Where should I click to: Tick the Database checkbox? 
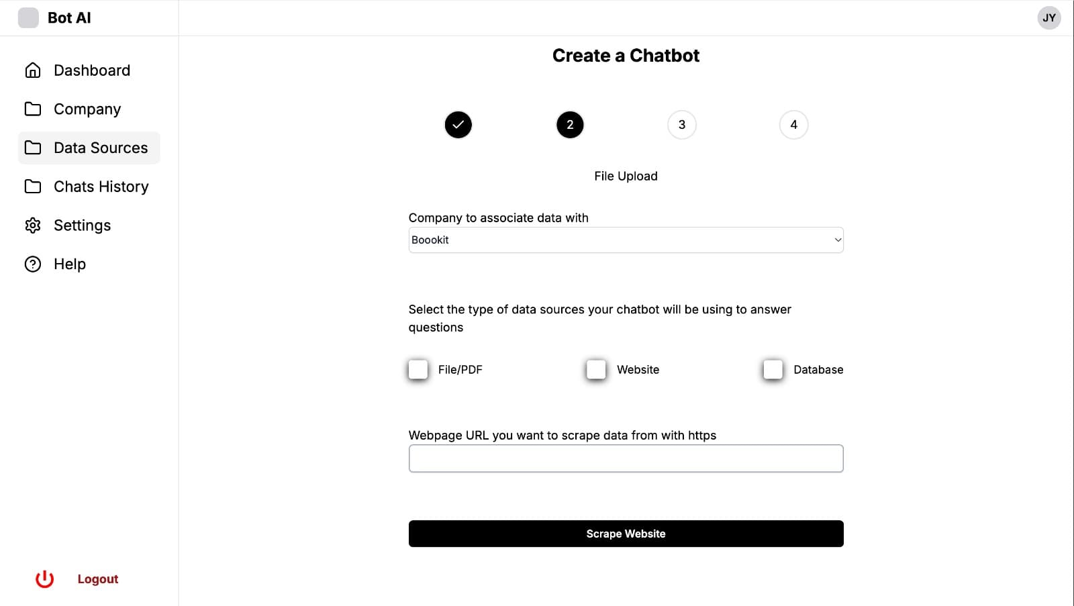pos(773,369)
